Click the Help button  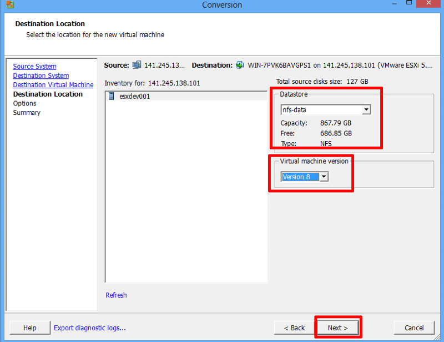pyautogui.click(x=30, y=328)
